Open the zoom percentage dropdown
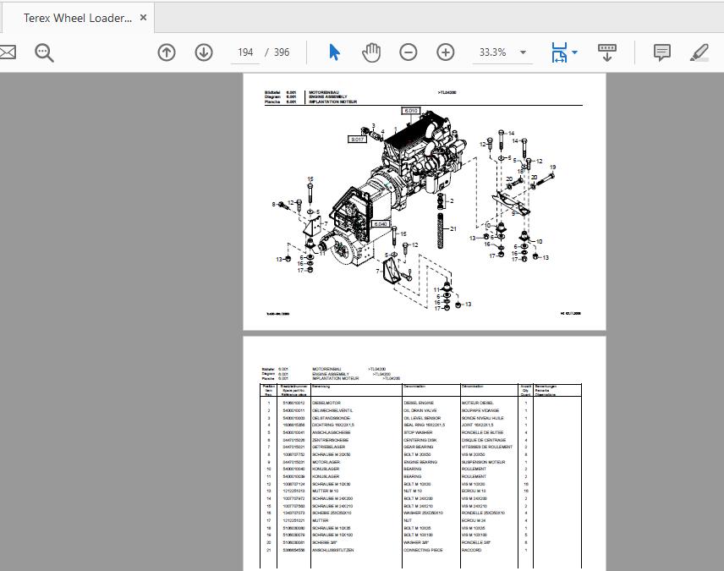The height and width of the screenshot is (571, 724). coord(523,52)
